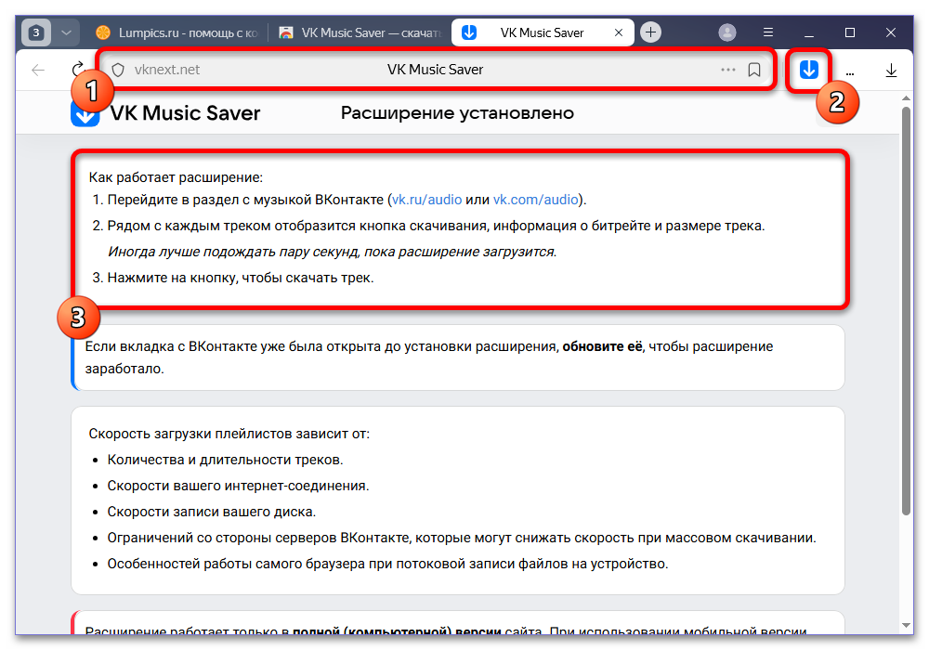Show more extensions via the ellipsis

850,72
